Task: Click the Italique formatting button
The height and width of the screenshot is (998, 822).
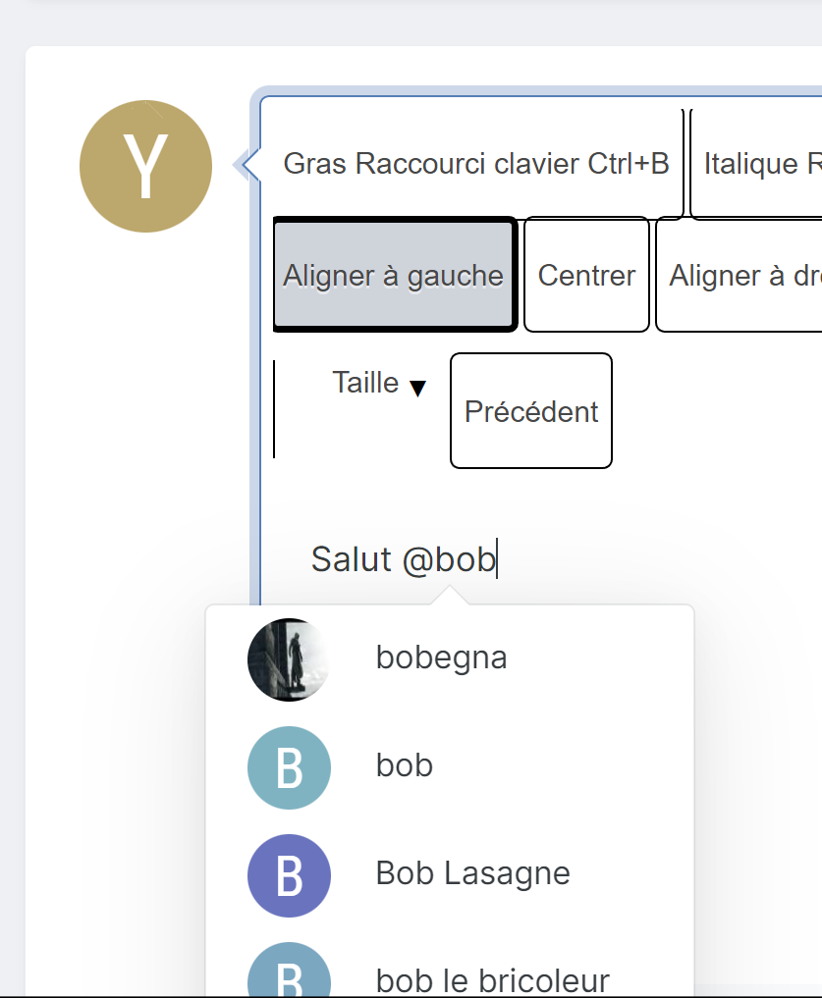Action: coord(756,164)
